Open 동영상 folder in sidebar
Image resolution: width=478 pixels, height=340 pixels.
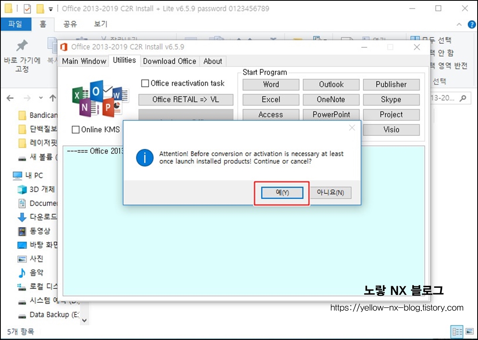[x=34, y=231]
